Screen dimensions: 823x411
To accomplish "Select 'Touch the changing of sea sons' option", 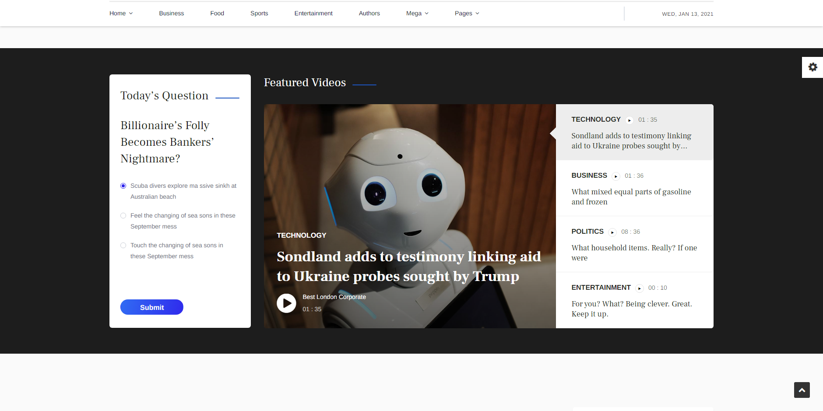I will coord(123,246).
